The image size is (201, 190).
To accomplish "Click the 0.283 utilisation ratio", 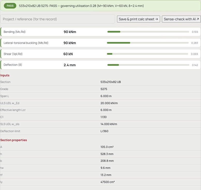I will (x=195, y=43).
